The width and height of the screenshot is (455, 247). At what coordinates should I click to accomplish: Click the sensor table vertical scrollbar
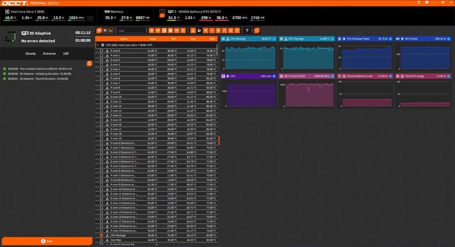(217, 51)
